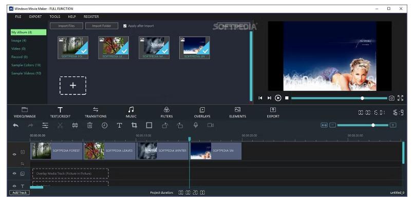Click the timeline zoom slider
This screenshot has width=414, height=205.
[363, 125]
